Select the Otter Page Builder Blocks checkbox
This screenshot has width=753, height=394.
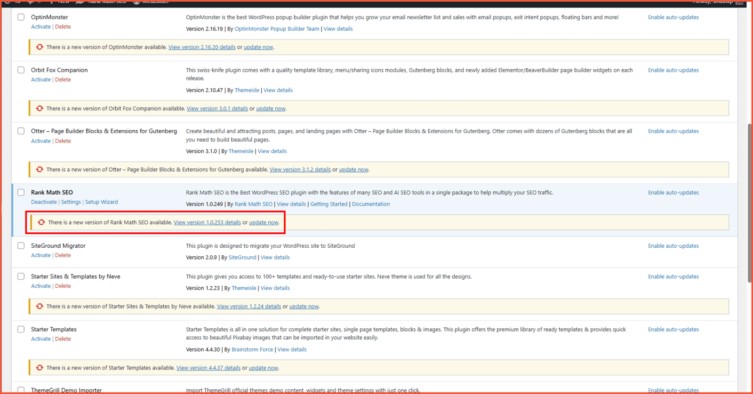click(x=21, y=131)
